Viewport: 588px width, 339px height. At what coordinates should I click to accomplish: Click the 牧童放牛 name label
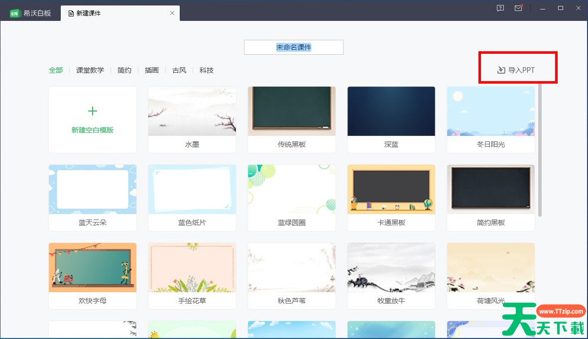pos(391,300)
